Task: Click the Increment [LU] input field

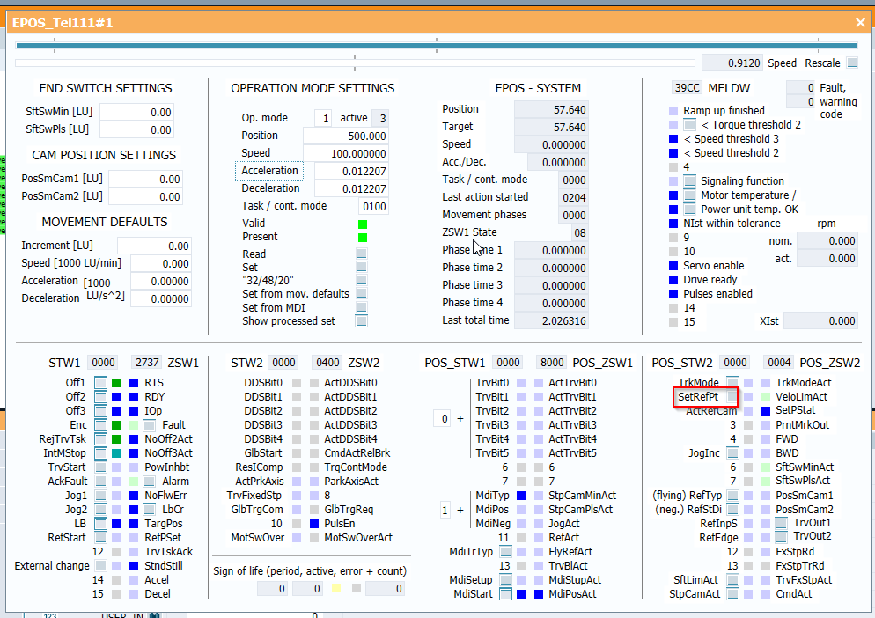Action: pos(154,246)
